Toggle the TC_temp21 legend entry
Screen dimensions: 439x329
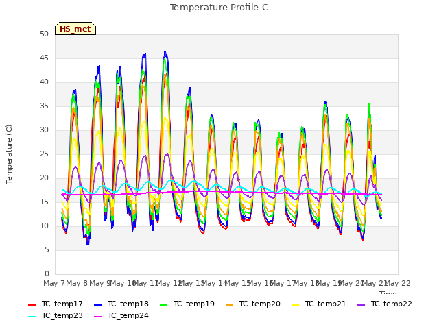click(318, 304)
